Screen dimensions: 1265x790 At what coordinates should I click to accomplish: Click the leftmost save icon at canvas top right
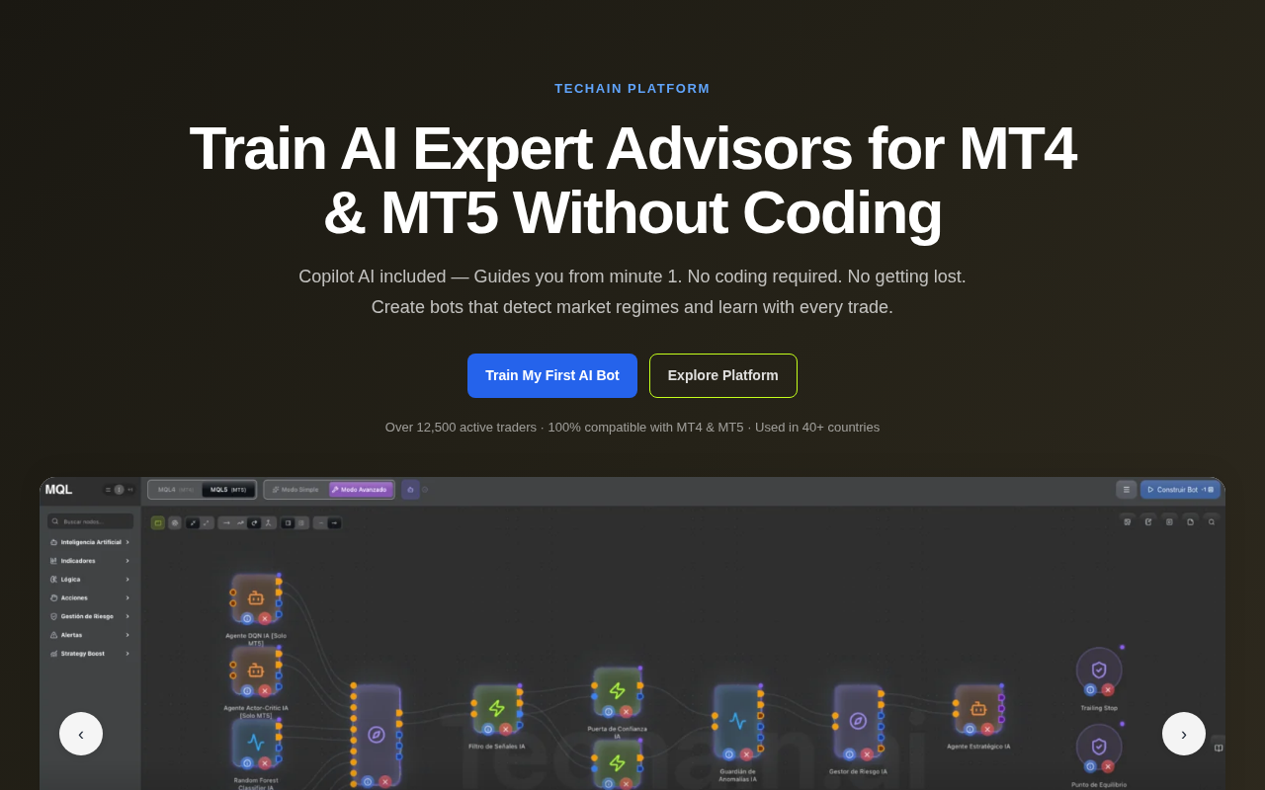pyautogui.click(x=1128, y=522)
